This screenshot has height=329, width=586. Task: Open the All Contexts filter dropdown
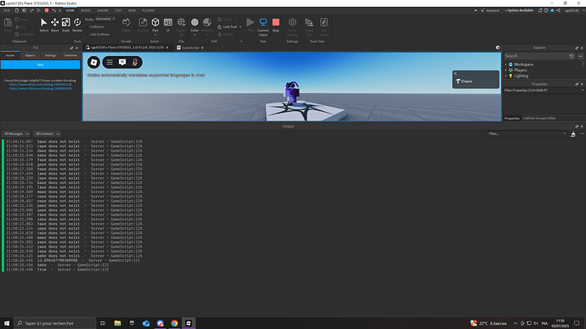click(47, 133)
